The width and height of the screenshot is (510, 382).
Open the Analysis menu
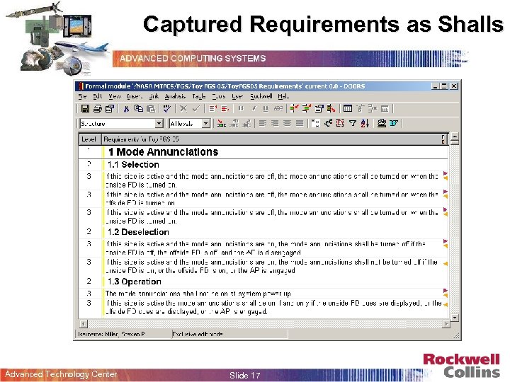tap(175, 96)
